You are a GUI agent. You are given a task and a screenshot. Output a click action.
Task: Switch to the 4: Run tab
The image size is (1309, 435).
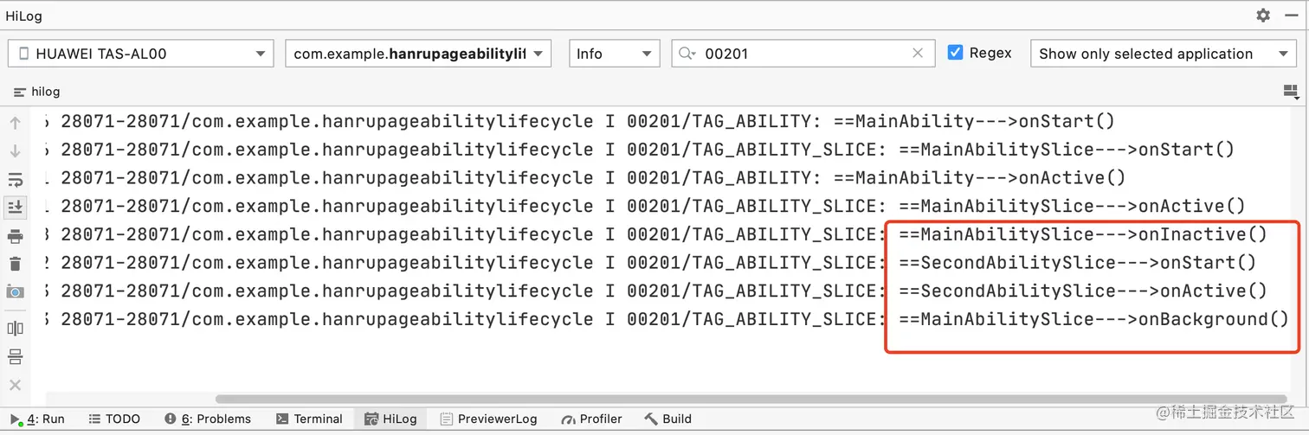pyautogui.click(x=38, y=419)
